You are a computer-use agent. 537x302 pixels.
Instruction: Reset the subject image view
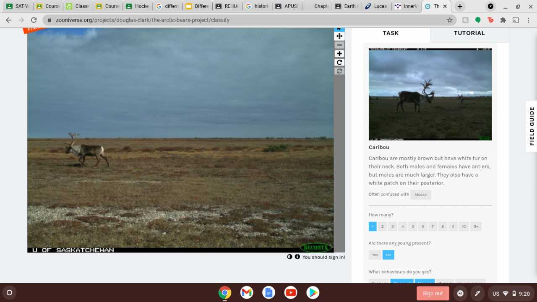pyautogui.click(x=339, y=71)
